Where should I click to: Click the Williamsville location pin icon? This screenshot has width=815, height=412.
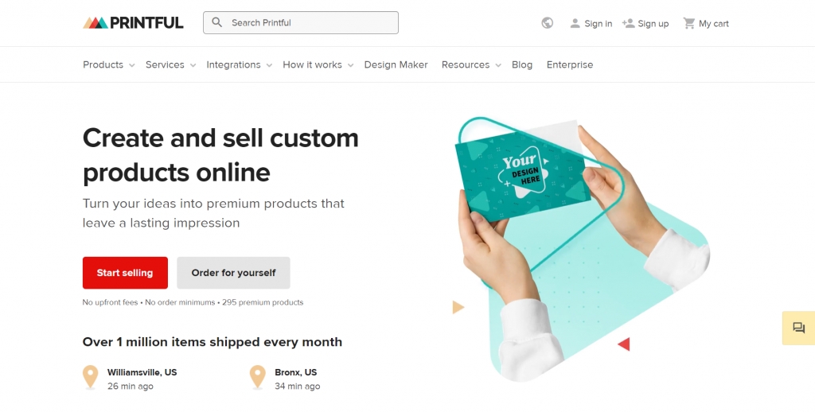[91, 377]
